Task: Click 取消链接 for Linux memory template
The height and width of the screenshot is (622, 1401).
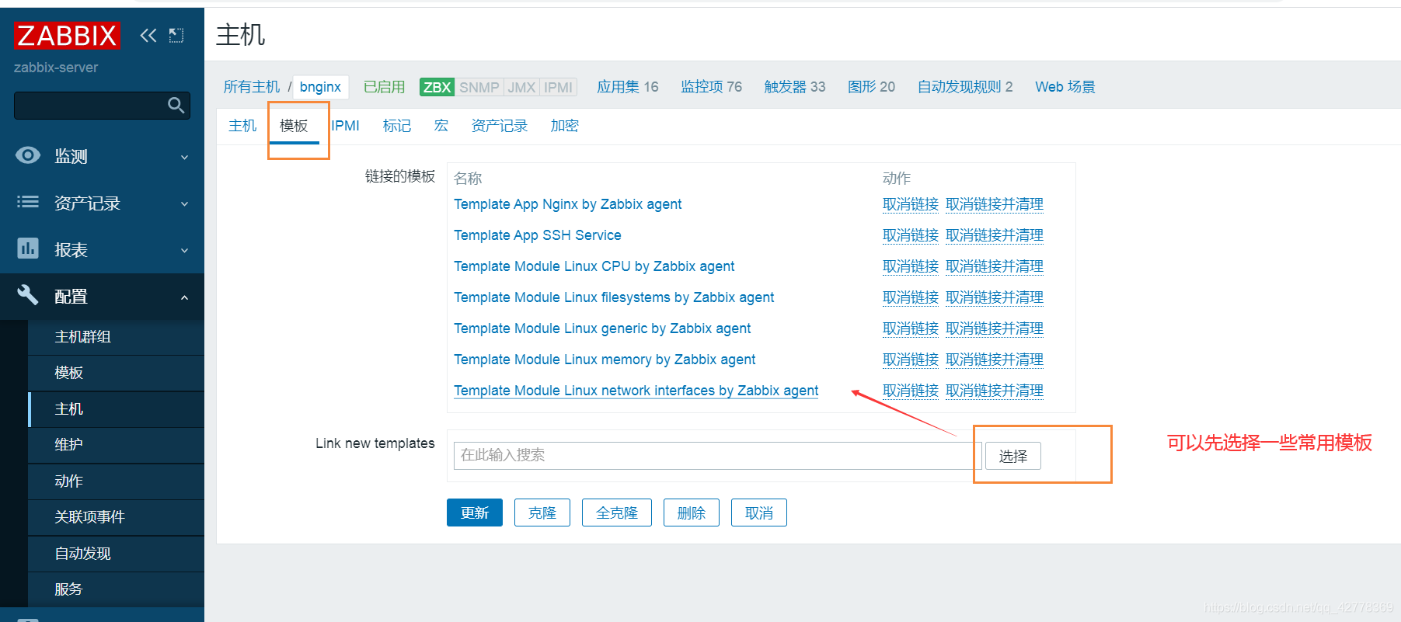Action: point(911,360)
